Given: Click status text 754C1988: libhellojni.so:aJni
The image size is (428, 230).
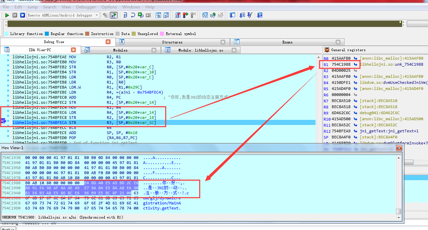Looking at the screenshot, I should pos(47,217).
